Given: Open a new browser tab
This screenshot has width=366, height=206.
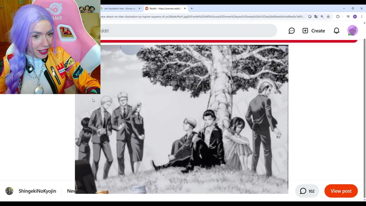Looking at the screenshot, I should [192, 9].
